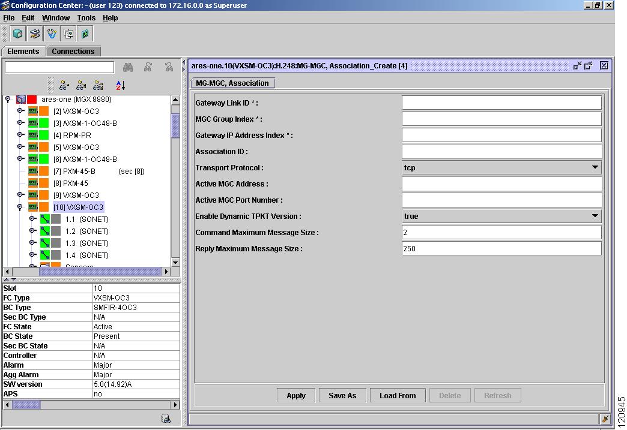Select 1.4 (SONET) in the tree
The image size is (627, 430).
(86, 255)
